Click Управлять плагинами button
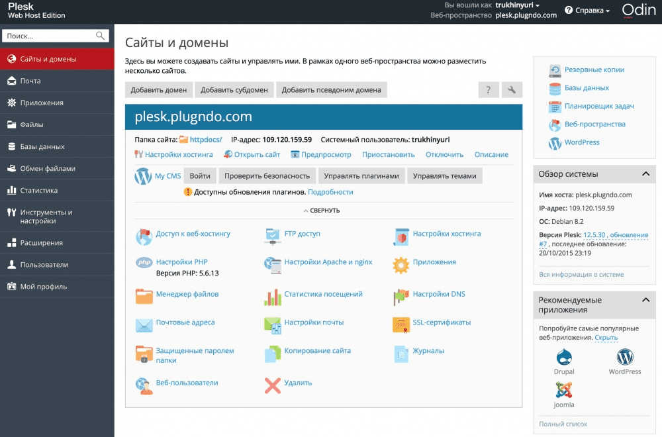Screen dimensions: 662x437 361,176
